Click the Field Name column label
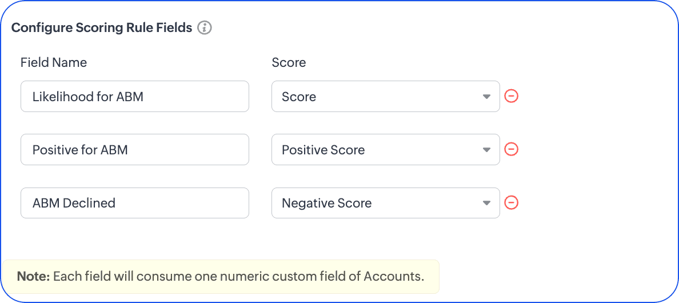The width and height of the screenshot is (679, 303). point(54,62)
